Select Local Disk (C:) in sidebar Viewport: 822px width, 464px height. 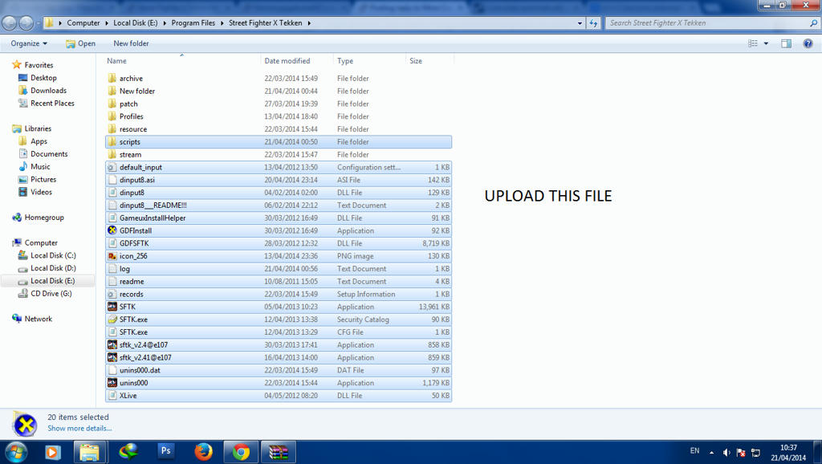(53, 255)
